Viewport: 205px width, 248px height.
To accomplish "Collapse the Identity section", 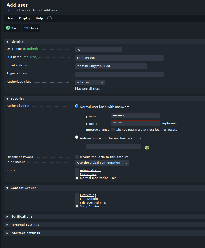I will tap(17, 42).
